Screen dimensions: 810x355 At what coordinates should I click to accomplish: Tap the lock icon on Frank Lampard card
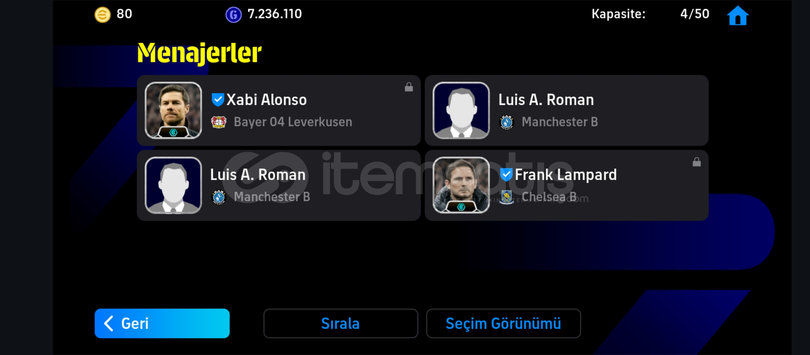(x=696, y=162)
